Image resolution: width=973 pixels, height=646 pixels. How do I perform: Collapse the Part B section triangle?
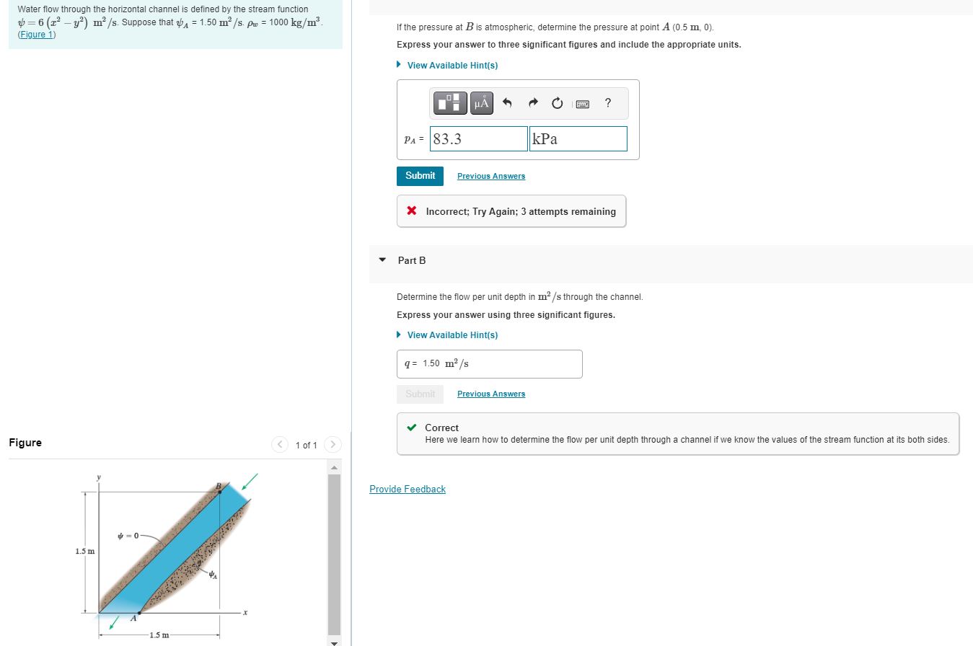tap(382, 260)
